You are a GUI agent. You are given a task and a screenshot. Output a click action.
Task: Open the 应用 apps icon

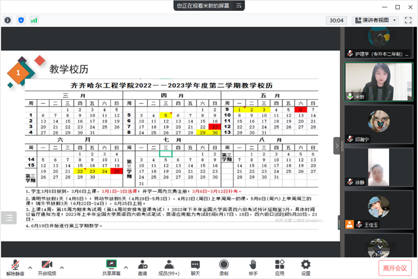[x=279, y=267]
